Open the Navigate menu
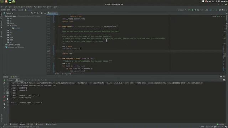The image size is (228, 128). coord(17,7)
